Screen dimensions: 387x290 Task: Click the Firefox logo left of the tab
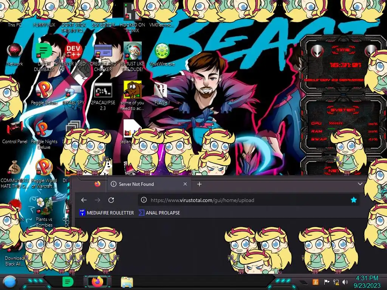98,184
